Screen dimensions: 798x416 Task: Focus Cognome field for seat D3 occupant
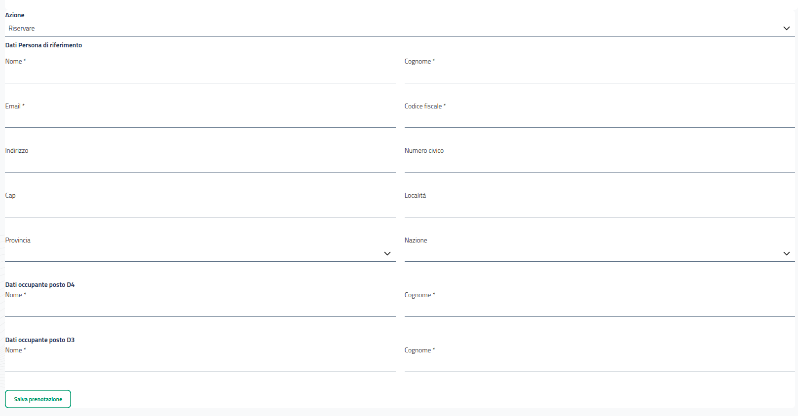click(x=599, y=364)
